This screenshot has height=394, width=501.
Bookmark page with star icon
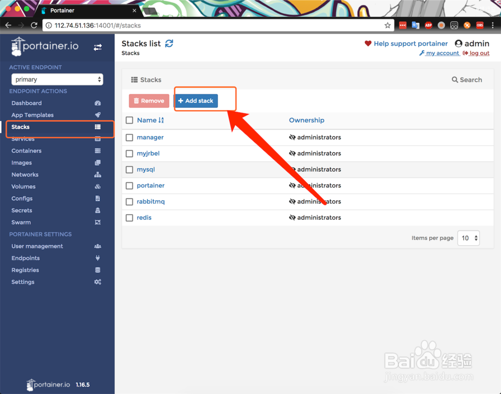388,26
